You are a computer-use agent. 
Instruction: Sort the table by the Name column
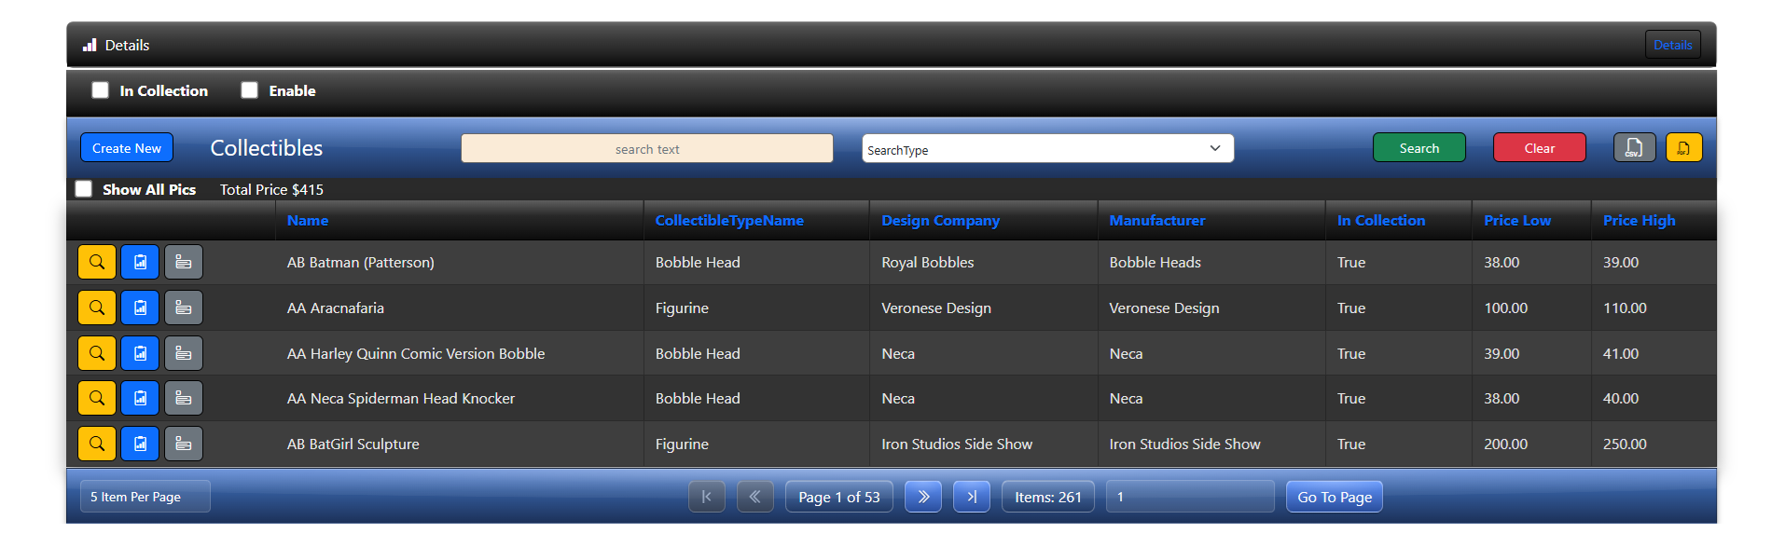tap(308, 221)
